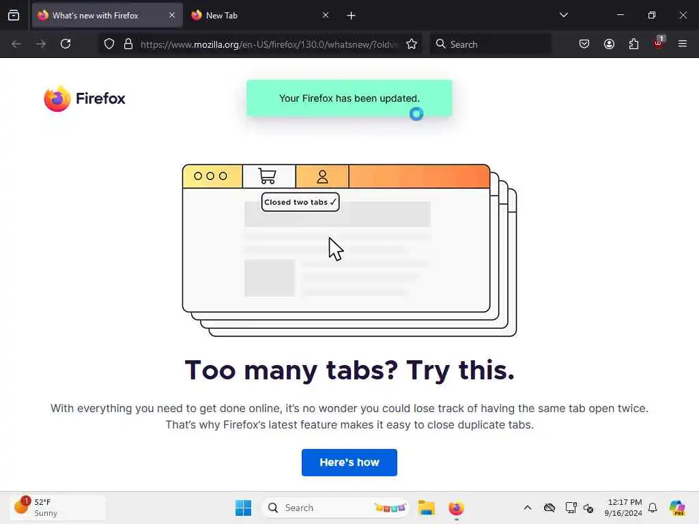The height and width of the screenshot is (524, 699).
Task: Open the Windows Start menu
Action: (244, 508)
